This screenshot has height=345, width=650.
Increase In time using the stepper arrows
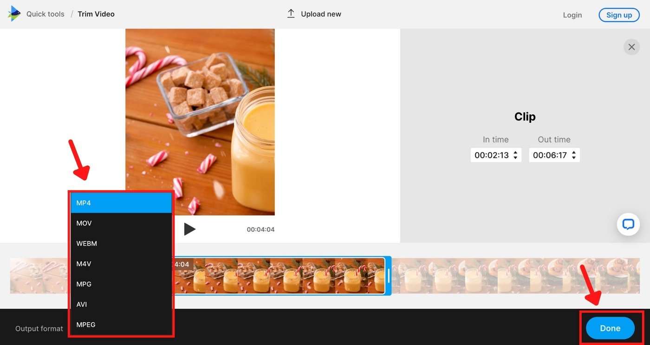coord(515,153)
